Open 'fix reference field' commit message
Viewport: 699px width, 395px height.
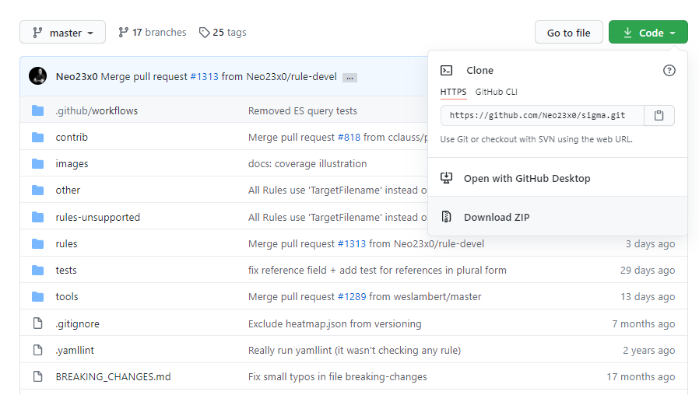[378, 271]
